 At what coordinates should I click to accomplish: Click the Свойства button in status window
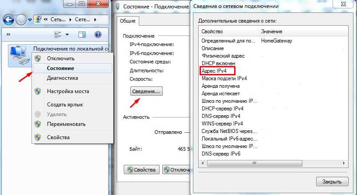141,170
